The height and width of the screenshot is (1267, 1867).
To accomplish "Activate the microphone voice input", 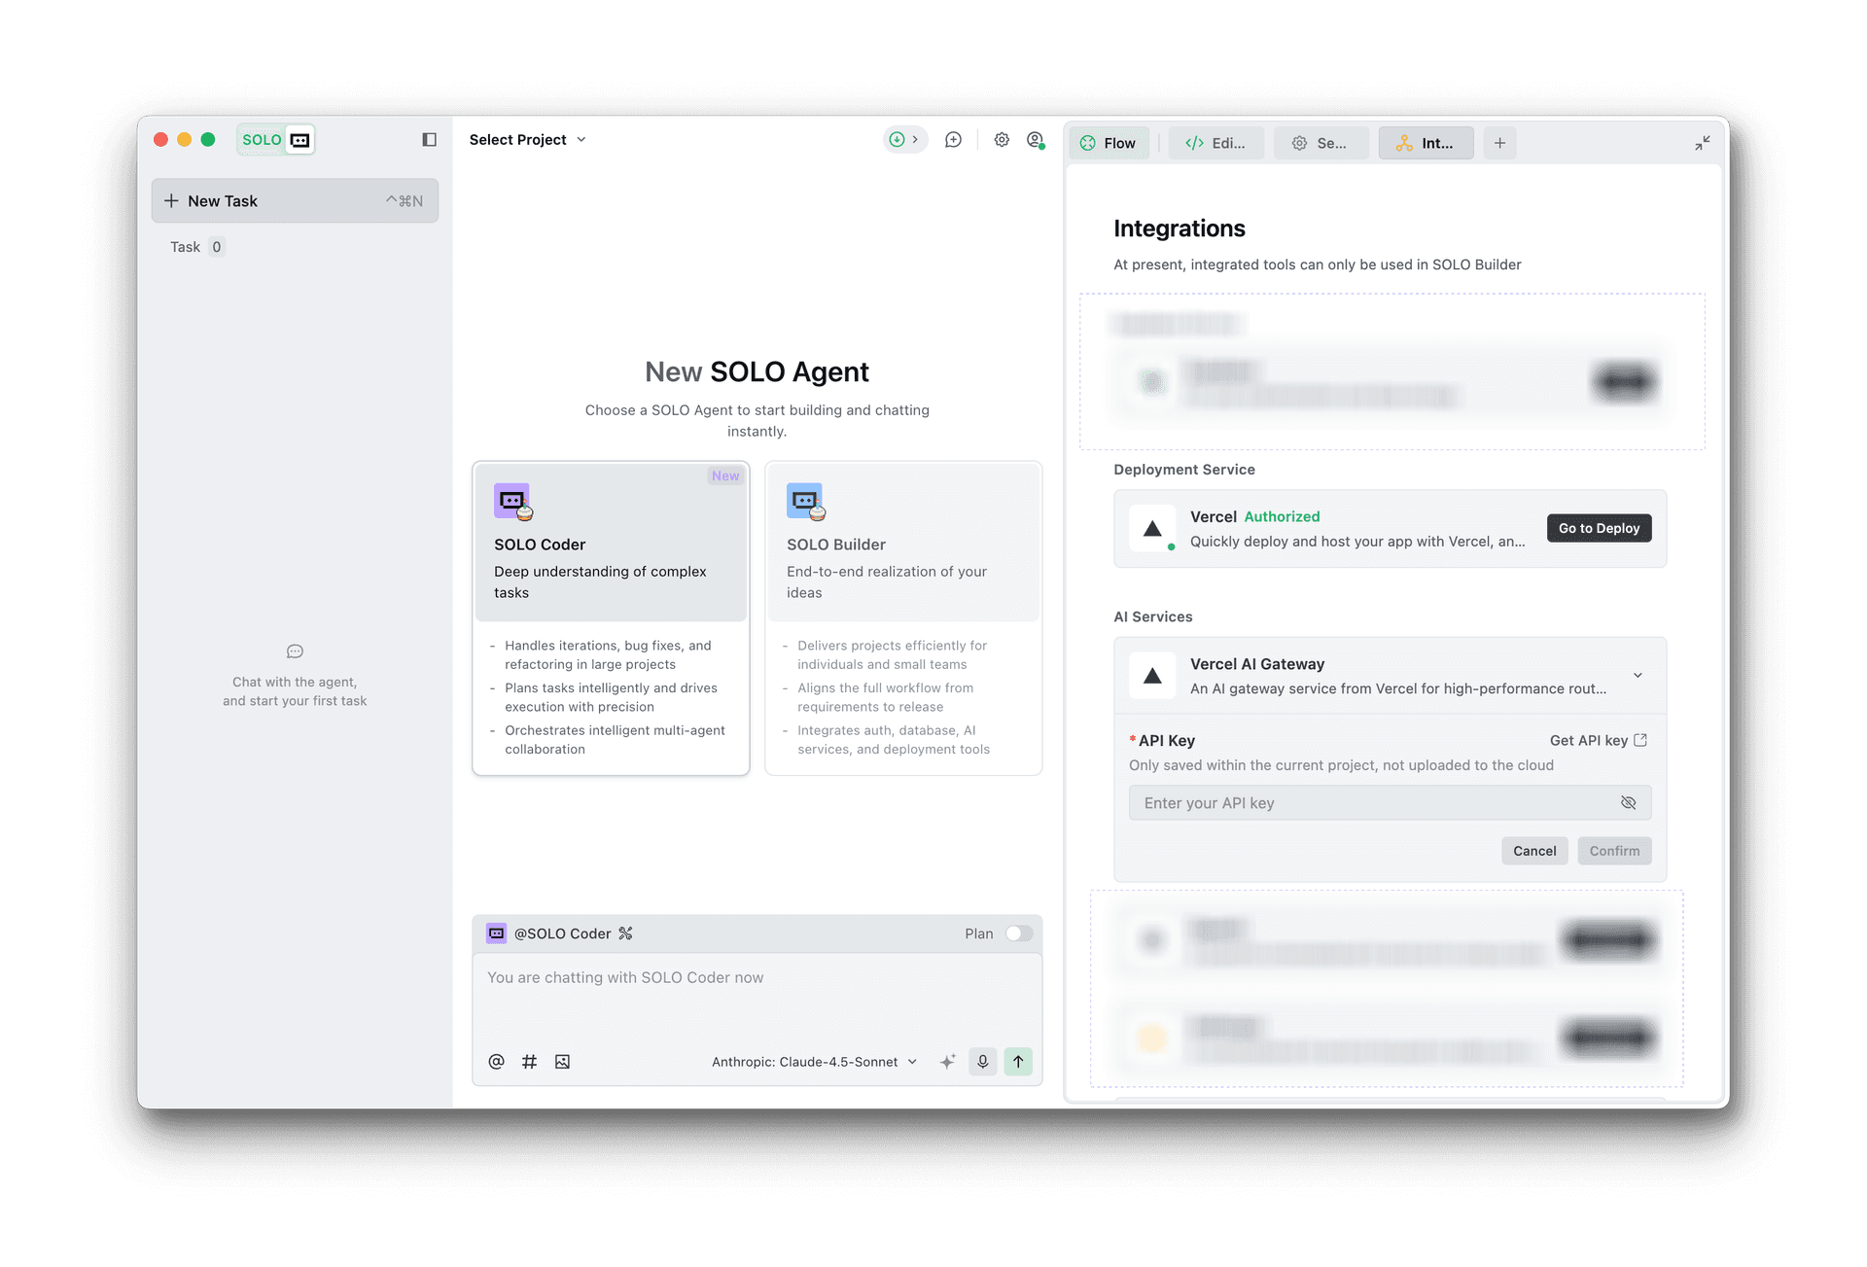I will click(x=983, y=1062).
